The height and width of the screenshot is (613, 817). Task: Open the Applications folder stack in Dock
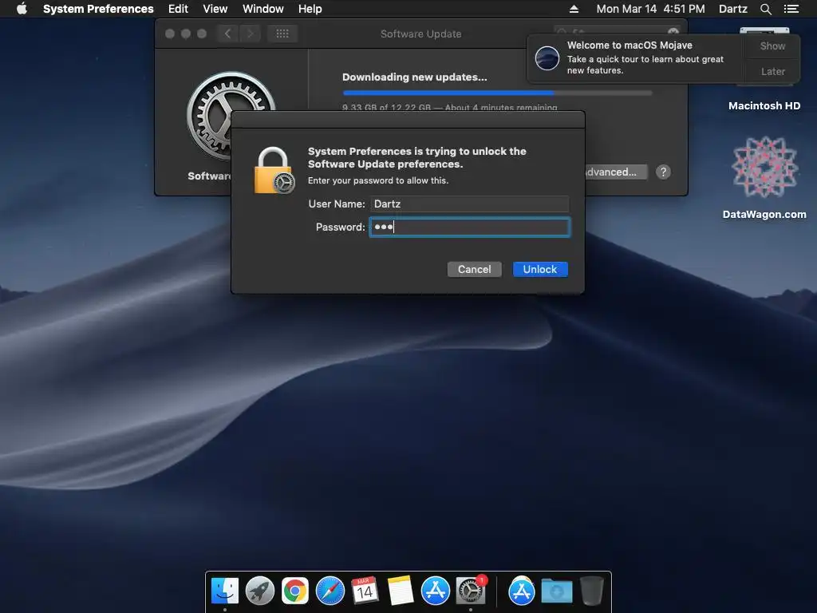click(x=522, y=591)
